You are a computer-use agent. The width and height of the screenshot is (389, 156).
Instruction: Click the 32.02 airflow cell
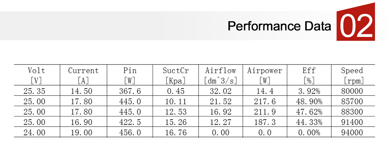pos(220,91)
